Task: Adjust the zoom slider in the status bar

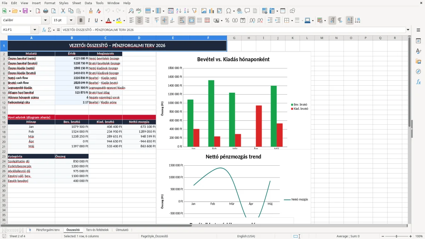Action: point(397,236)
